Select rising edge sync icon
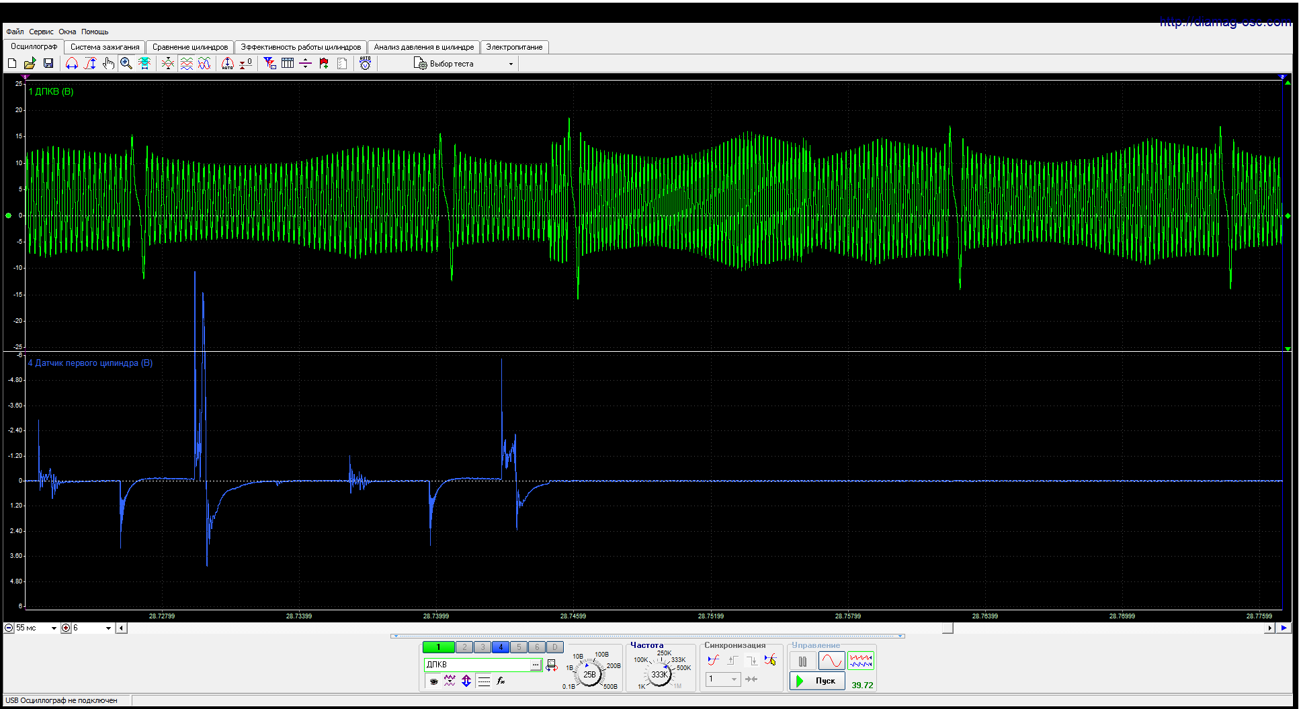This screenshot has width=1301, height=709. click(732, 661)
